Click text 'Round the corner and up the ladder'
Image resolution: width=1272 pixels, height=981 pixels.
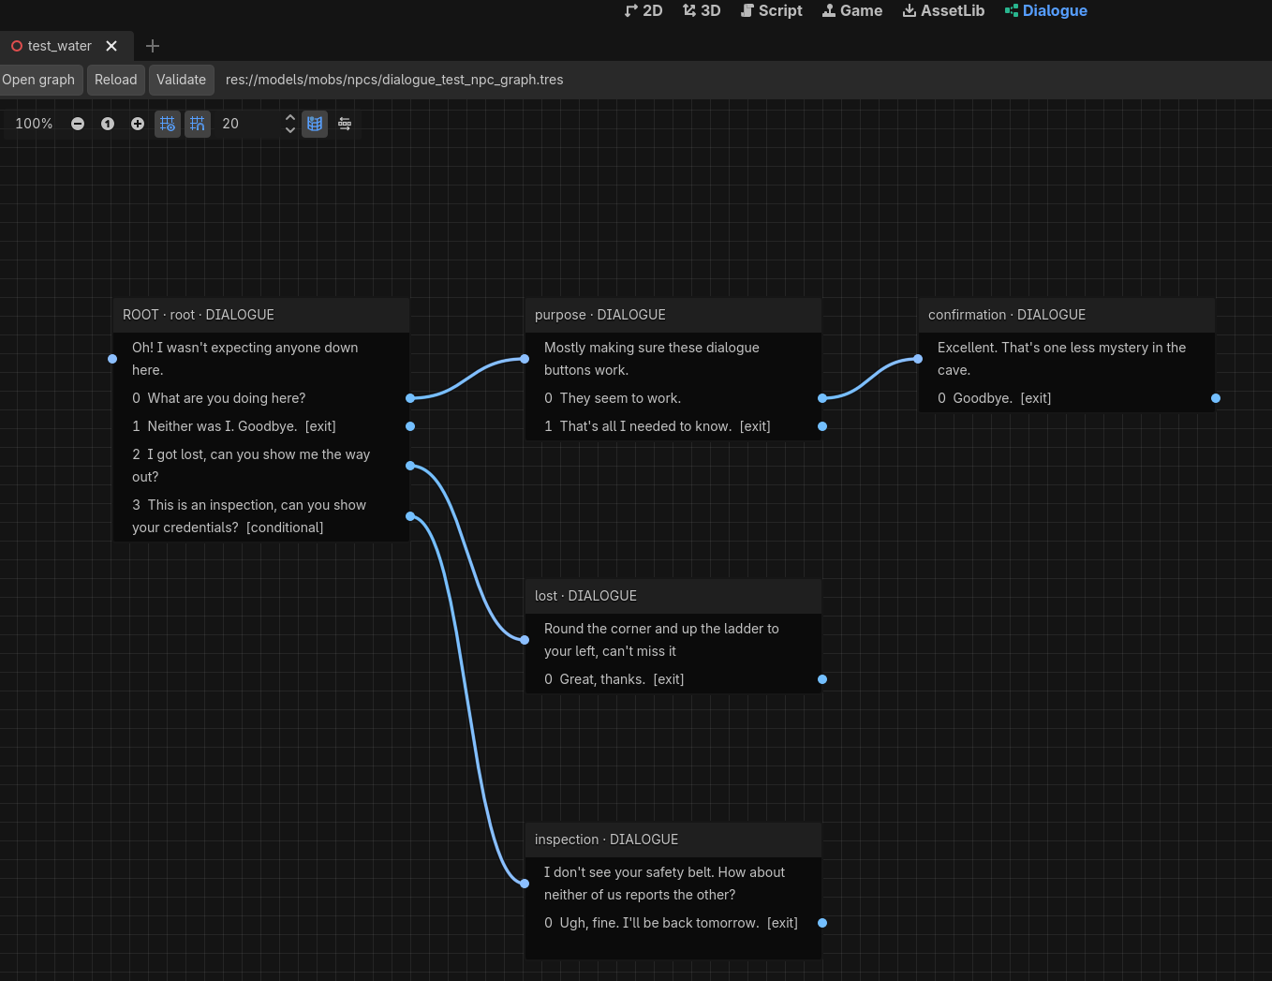[661, 640]
